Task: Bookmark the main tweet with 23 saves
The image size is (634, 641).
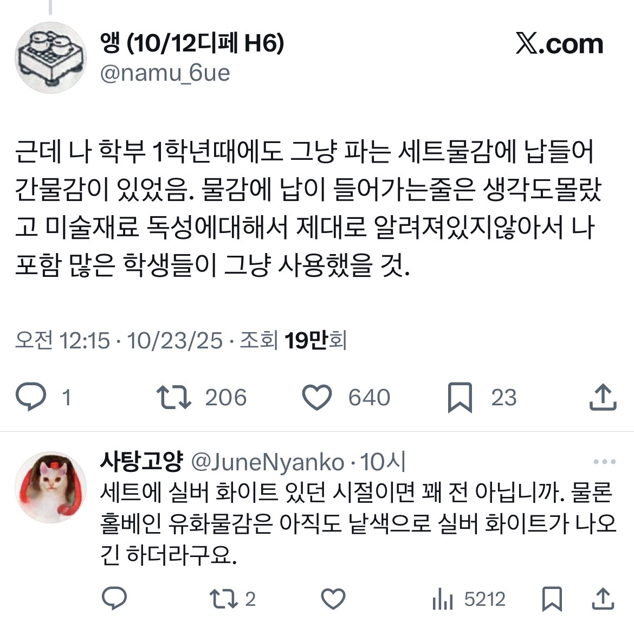Action: coord(460,397)
